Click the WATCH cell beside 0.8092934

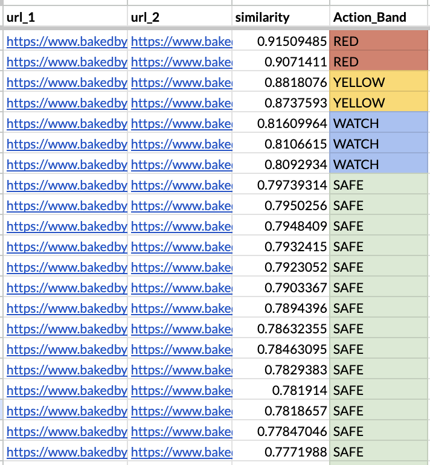click(x=379, y=164)
